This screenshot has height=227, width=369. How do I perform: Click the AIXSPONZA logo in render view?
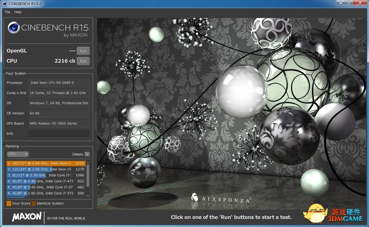click(x=221, y=198)
